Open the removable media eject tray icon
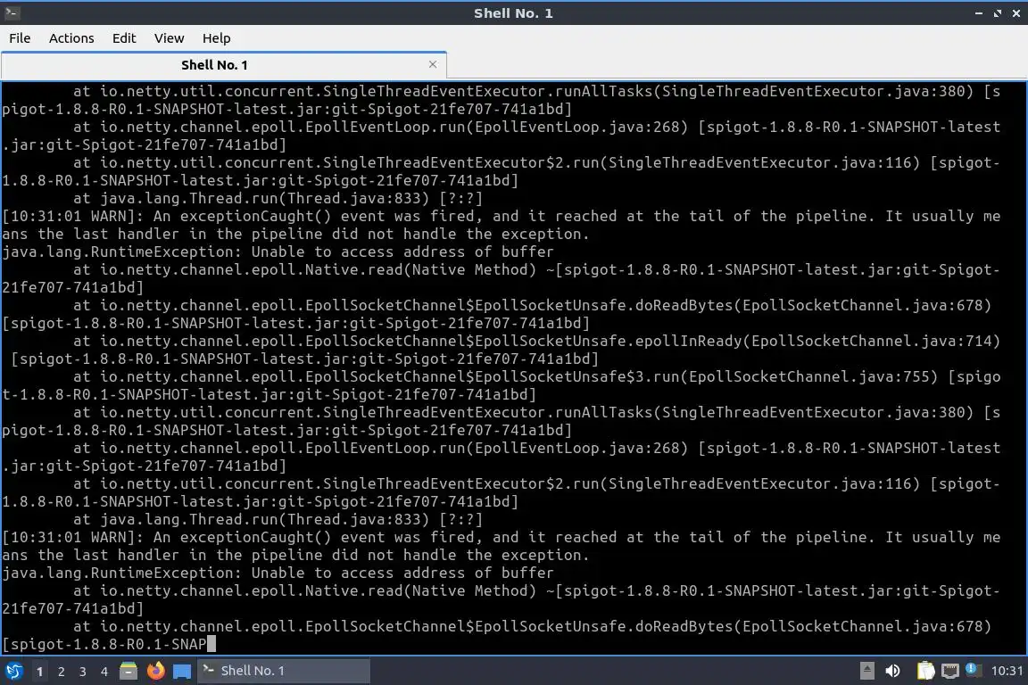 (866, 671)
